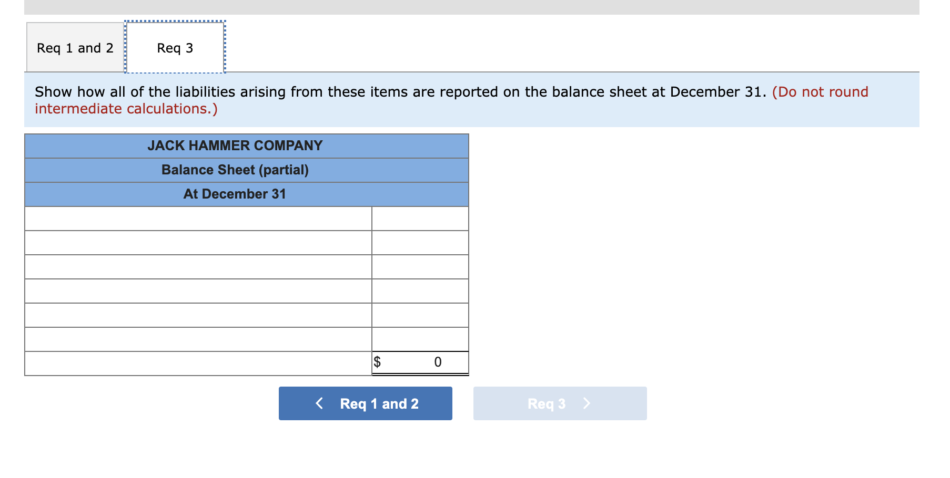Click the second description row cell
This screenshot has width=950, height=478.
pos(197,242)
